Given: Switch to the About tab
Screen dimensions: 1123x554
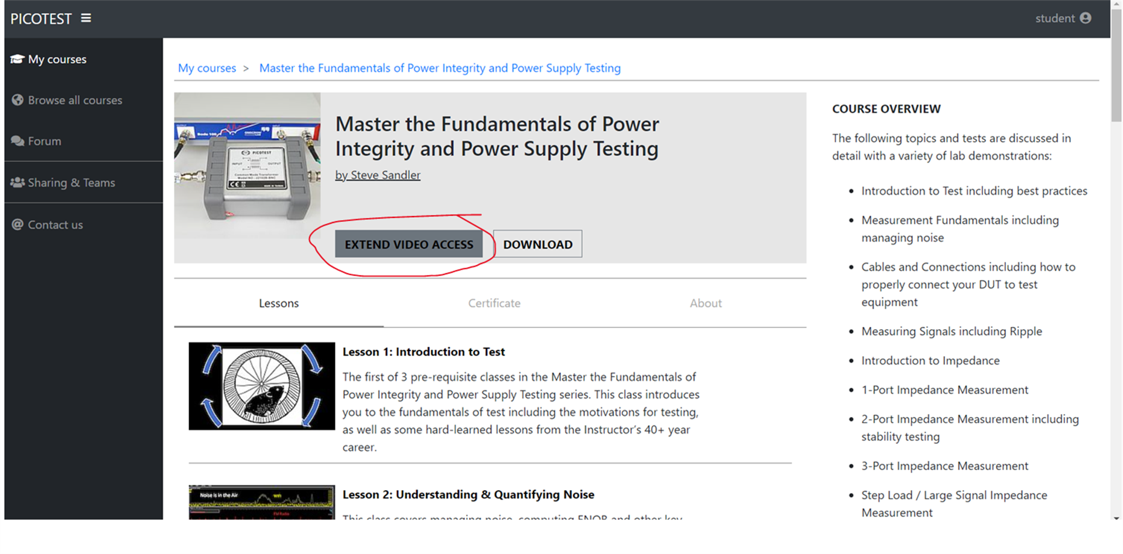Looking at the screenshot, I should [x=706, y=303].
